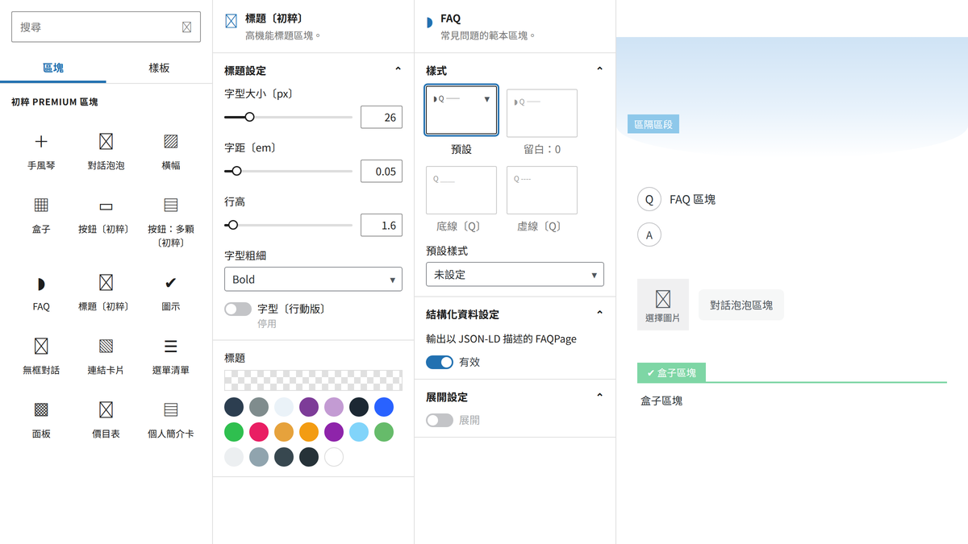Image resolution: width=968 pixels, height=544 pixels.
Task: Click the 初粹 PREMIUM 區塊 heading
Action: [x=55, y=102]
